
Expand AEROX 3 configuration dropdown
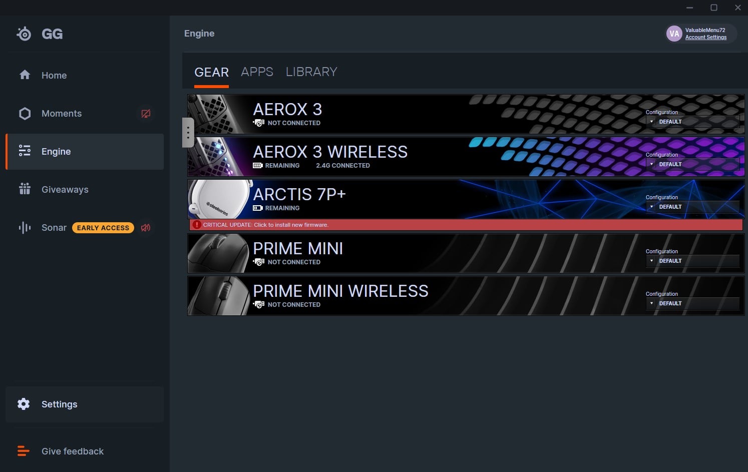(x=692, y=122)
